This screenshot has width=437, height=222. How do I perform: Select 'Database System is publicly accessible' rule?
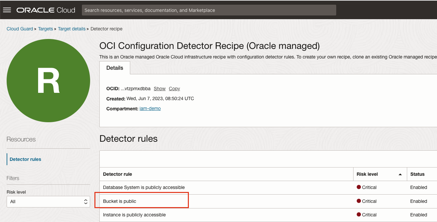pos(144,187)
